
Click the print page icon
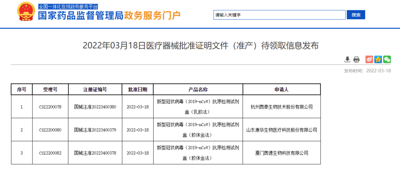(x=356, y=59)
